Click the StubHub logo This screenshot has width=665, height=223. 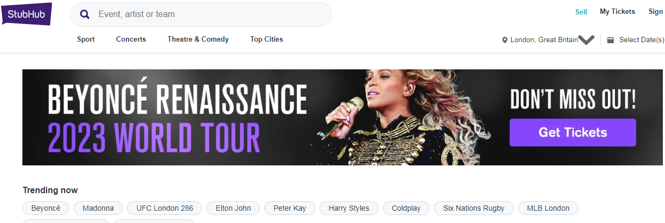[26, 14]
